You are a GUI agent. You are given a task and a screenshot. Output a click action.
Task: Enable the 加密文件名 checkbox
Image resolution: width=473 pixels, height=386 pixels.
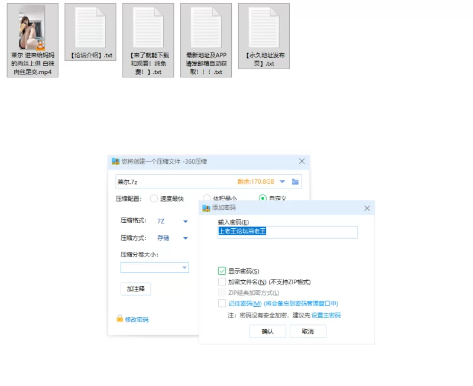[x=222, y=282]
